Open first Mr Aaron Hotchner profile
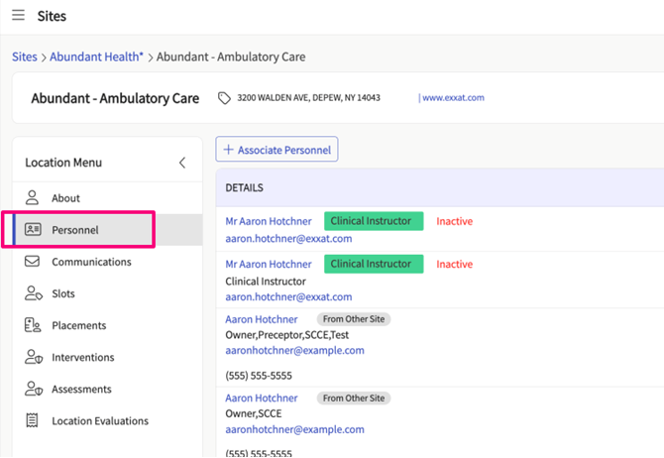This screenshot has height=458, width=664. 269,221
